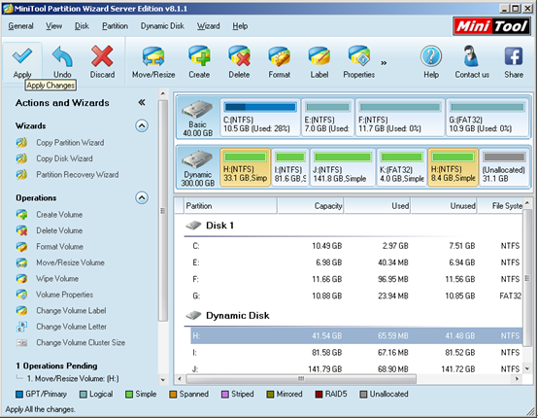Sort by Partition column header
Image resolution: width=538 pixels, height=418 pixels.
[x=230, y=206]
